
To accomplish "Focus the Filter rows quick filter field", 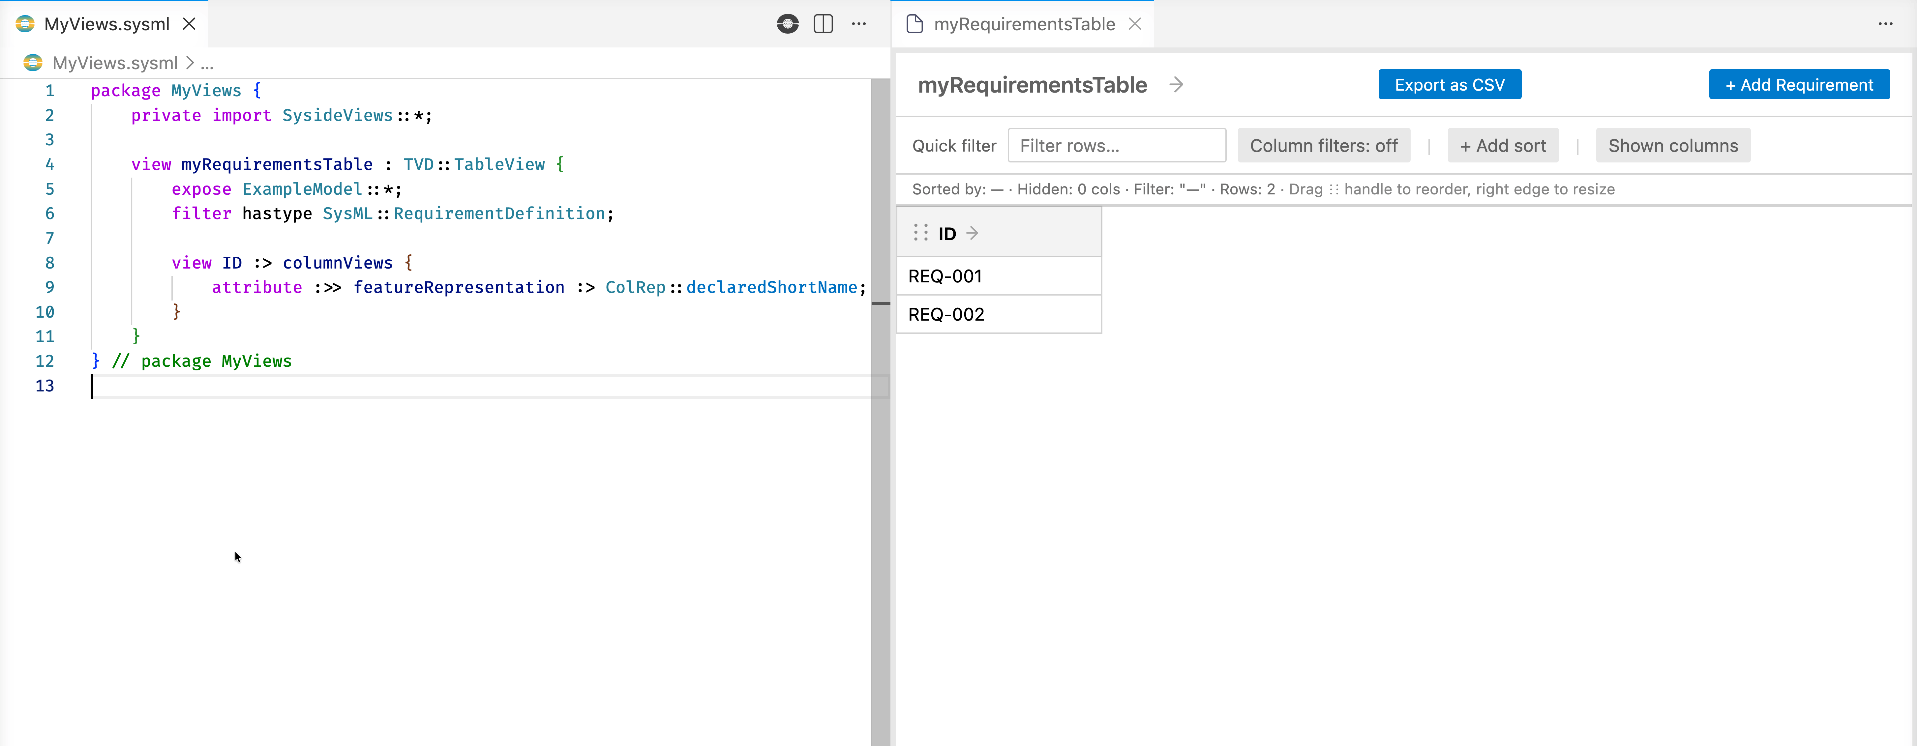I will pos(1117,145).
